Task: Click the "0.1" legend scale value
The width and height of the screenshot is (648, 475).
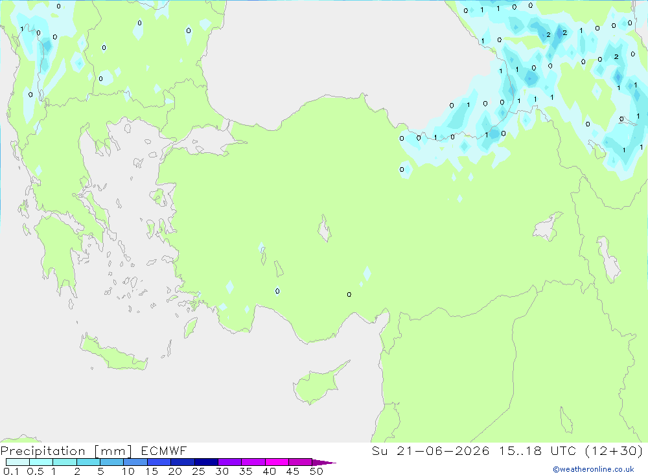Action: click(11, 471)
